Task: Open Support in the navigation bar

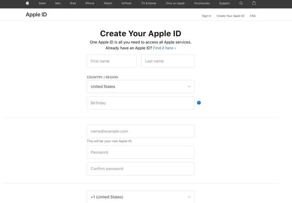Action: [224, 4]
